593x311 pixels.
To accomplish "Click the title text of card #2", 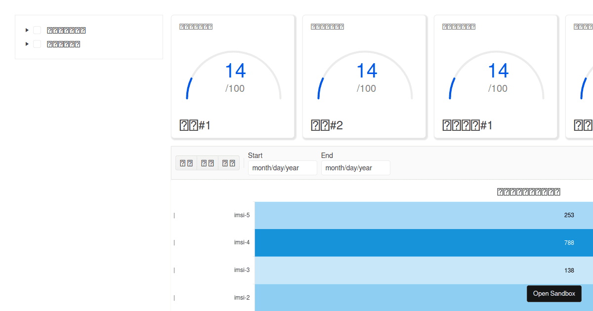I will (x=327, y=125).
